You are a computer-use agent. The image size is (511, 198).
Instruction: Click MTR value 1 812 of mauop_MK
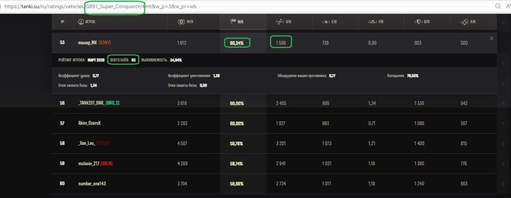[182, 43]
